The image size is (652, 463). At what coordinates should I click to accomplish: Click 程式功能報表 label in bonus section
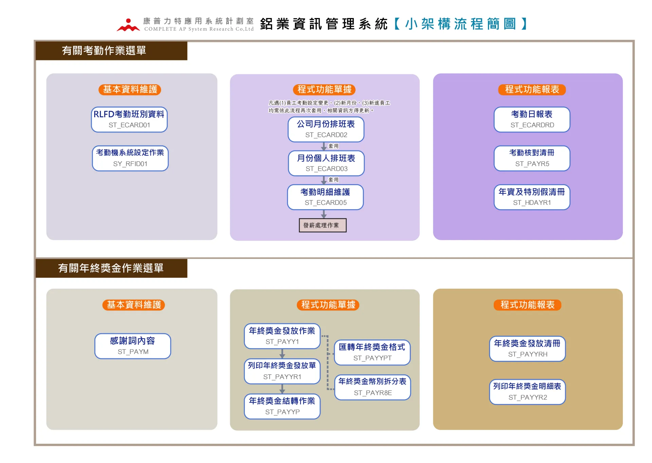tap(527, 305)
